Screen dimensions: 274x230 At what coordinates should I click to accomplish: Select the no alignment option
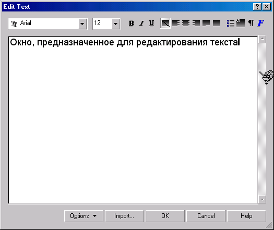point(165,23)
